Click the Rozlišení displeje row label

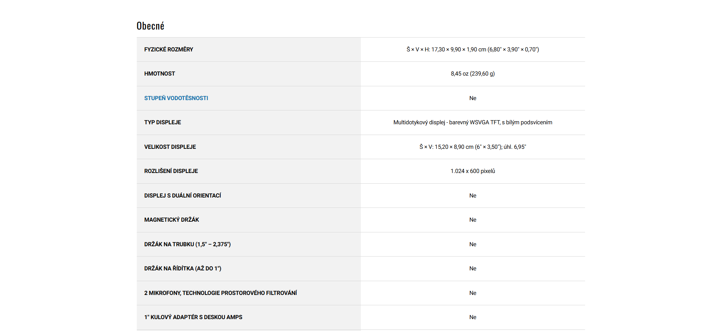point(171,171)
